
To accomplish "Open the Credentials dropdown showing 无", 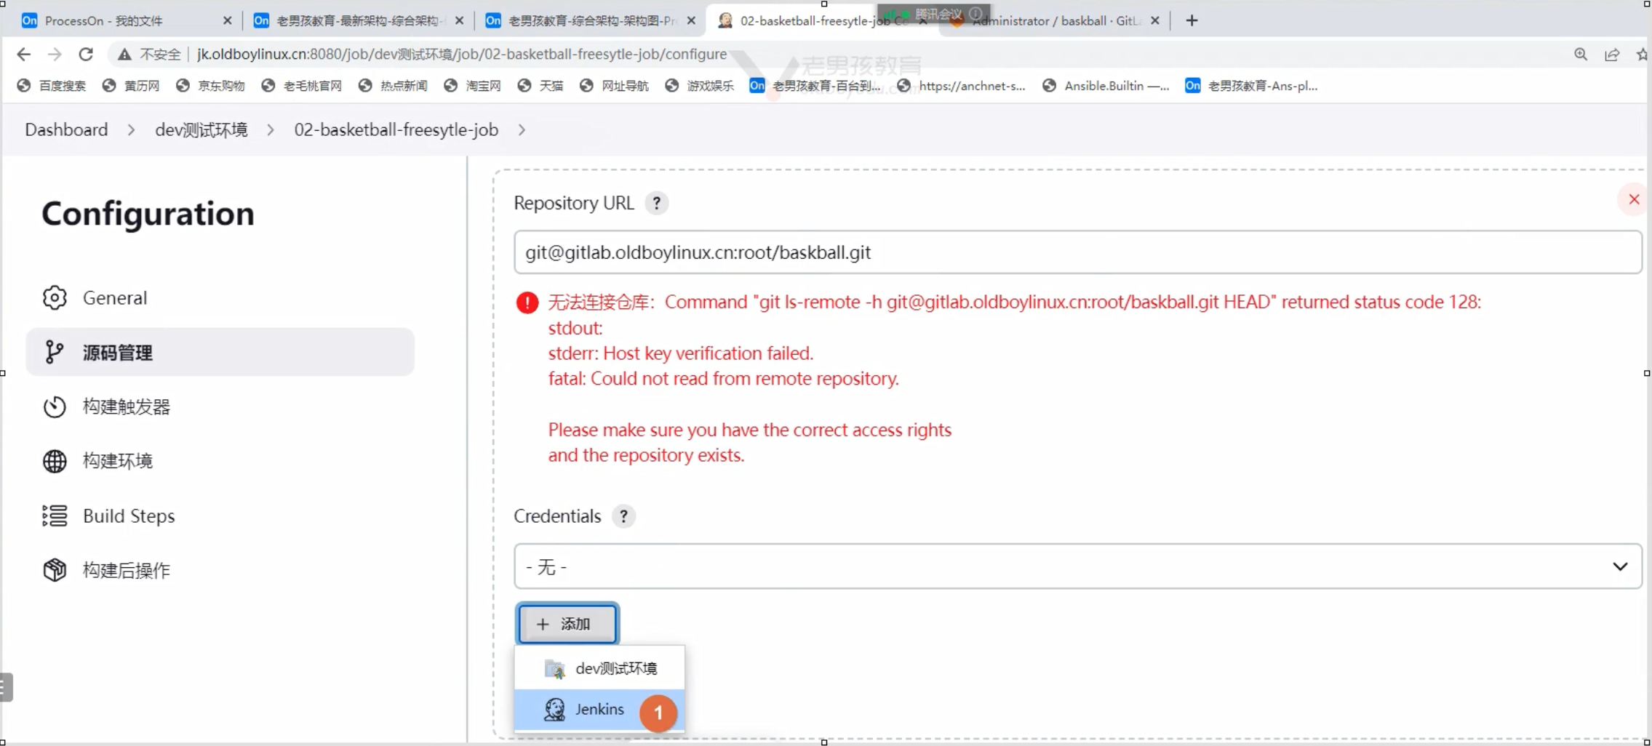I will click(x=1077, y=566).
